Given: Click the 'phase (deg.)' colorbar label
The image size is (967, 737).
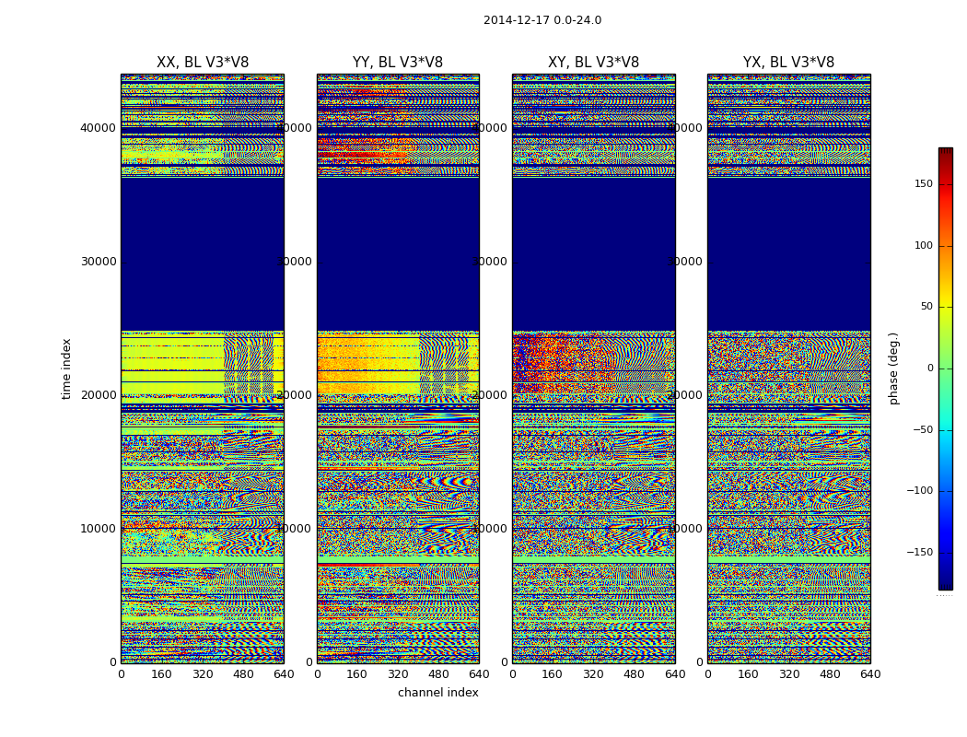Looking at the screenshot, I should point(893,368).
